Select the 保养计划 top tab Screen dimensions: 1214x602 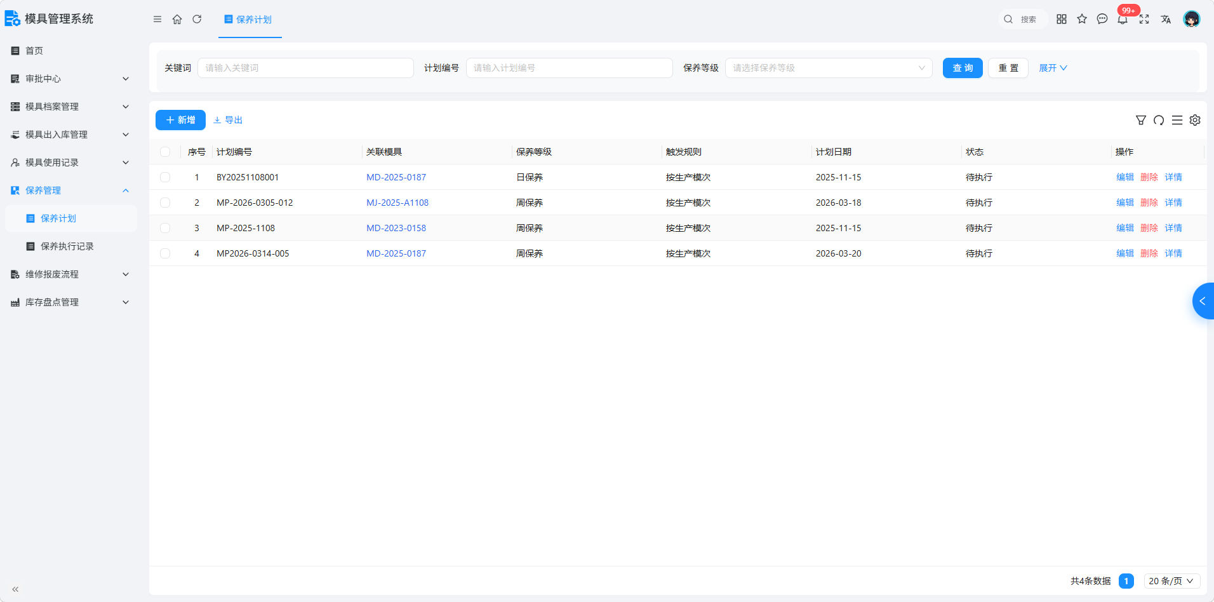click(x=250, y=20)
